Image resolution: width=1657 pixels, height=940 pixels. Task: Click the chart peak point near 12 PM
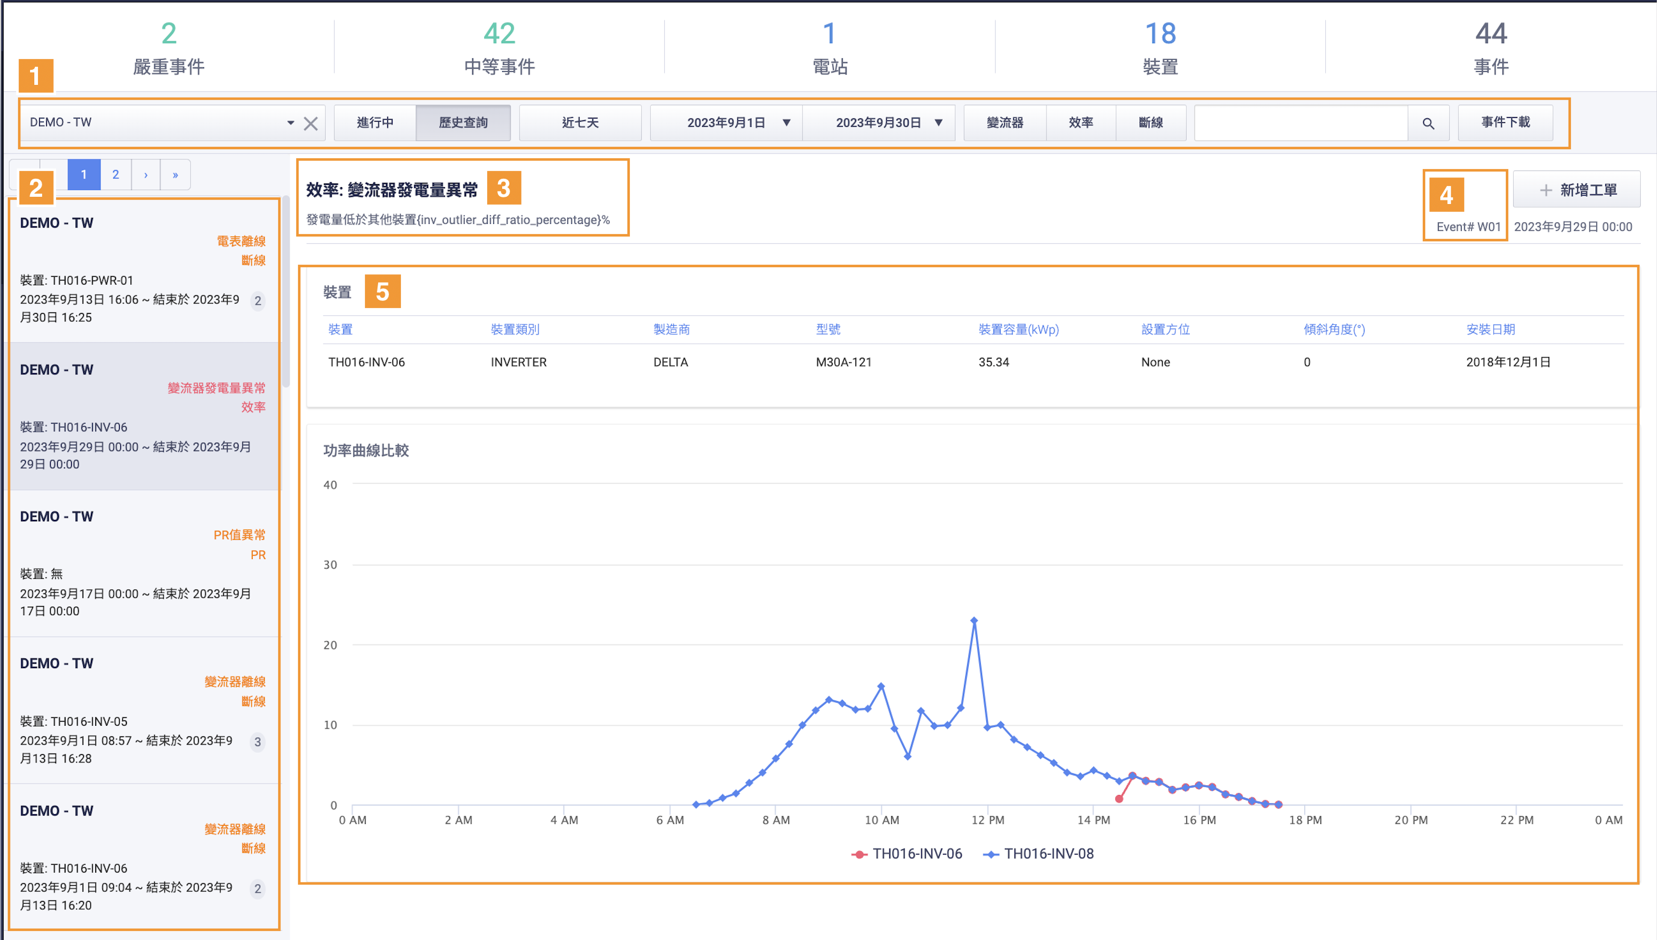tap(974, 620)
